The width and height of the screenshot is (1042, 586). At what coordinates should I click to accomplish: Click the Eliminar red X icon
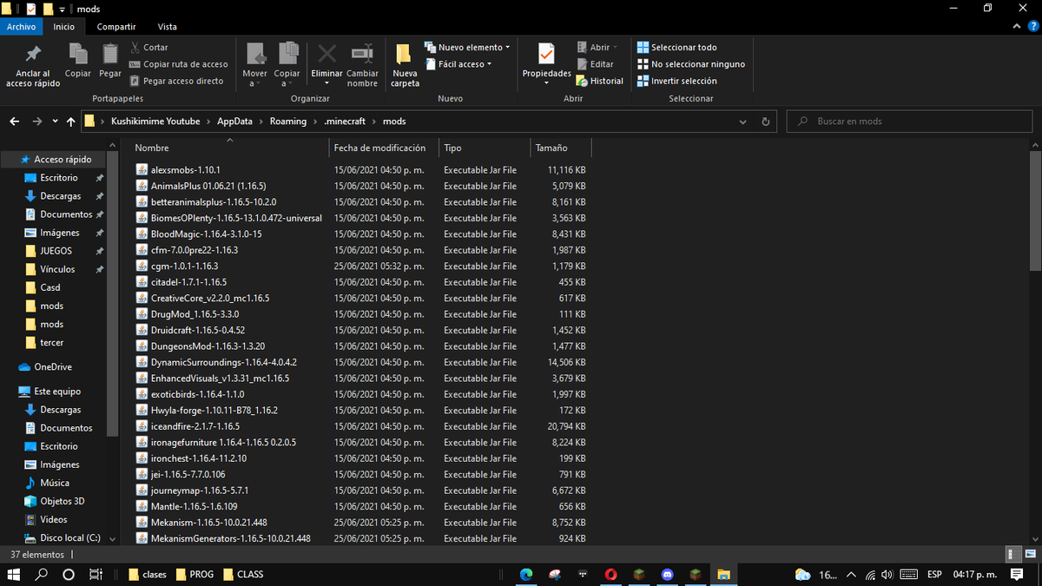(x=326, y=54)
